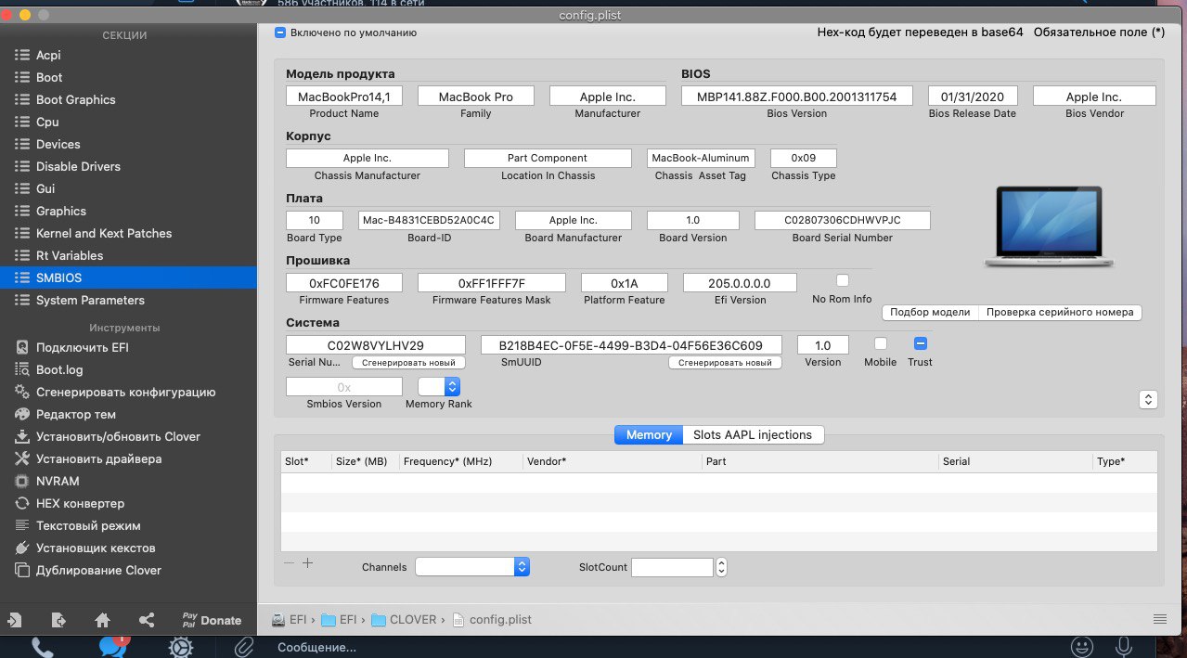The image size is (1187, 658).
Task: Open Дублирование Clover tool
Action: 128,570
